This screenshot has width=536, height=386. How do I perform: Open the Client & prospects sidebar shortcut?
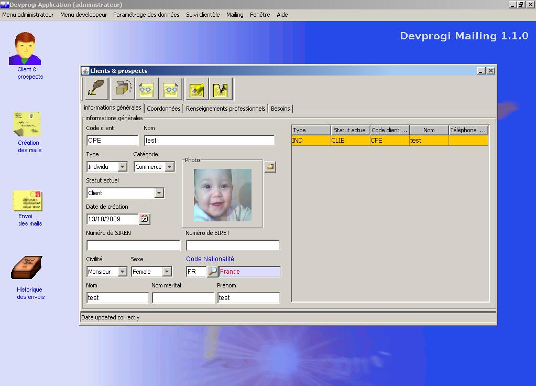[25, 56]
